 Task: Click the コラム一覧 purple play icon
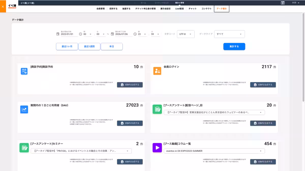pos(157,148)
